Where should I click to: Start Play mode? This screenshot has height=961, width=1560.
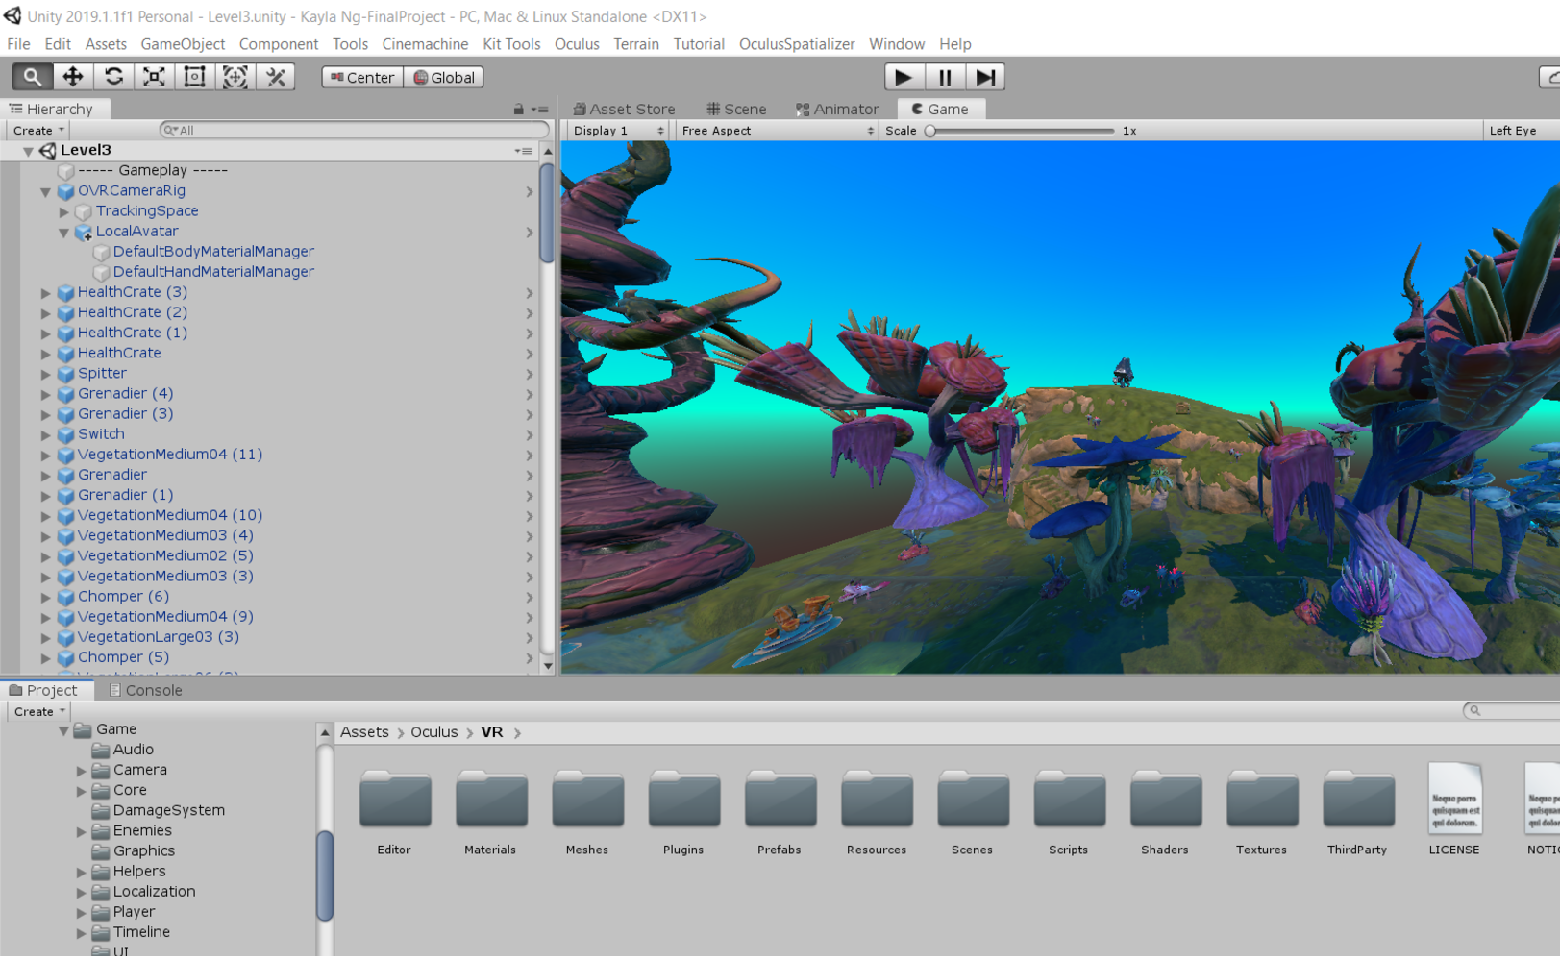coord(904,77)
